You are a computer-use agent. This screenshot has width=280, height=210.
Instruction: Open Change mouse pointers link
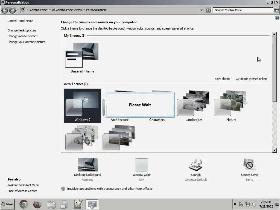point(23,36)
